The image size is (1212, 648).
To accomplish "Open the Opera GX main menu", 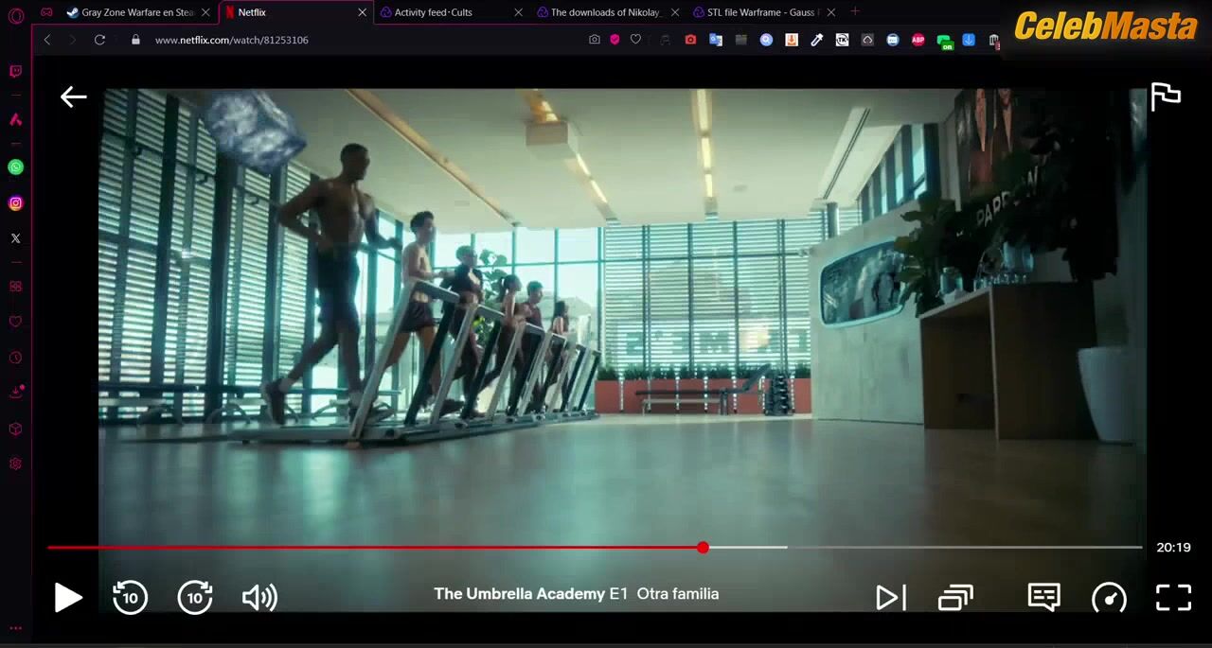I will pos(16,15).
